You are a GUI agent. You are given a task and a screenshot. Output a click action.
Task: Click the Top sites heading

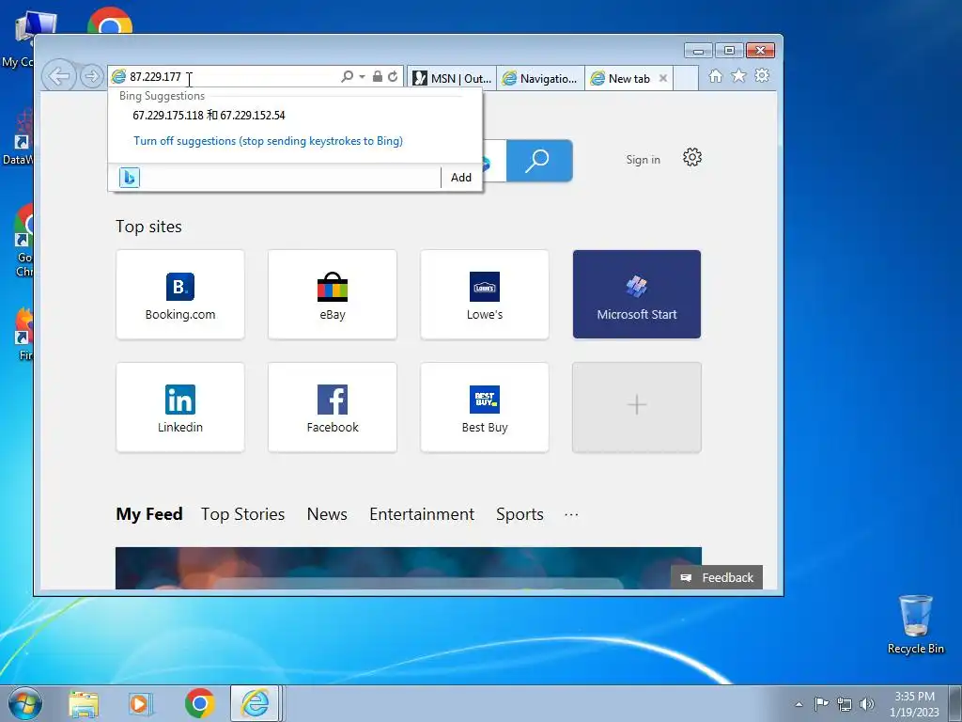click(149, 227)
